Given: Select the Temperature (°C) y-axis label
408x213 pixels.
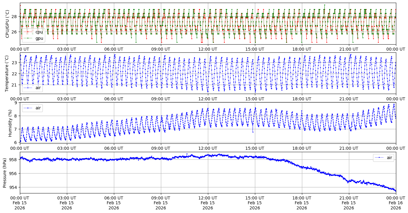Looking at the screenshot, I should coord(8,74).
